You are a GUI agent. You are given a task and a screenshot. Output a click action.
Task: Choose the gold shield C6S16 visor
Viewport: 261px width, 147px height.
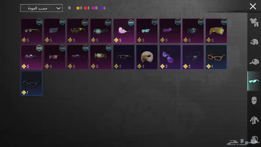216,31
